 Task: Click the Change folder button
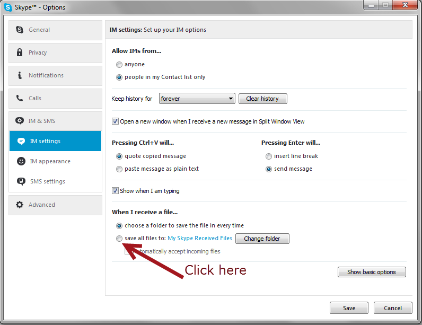pyautogui.click(x=262, y=239)
